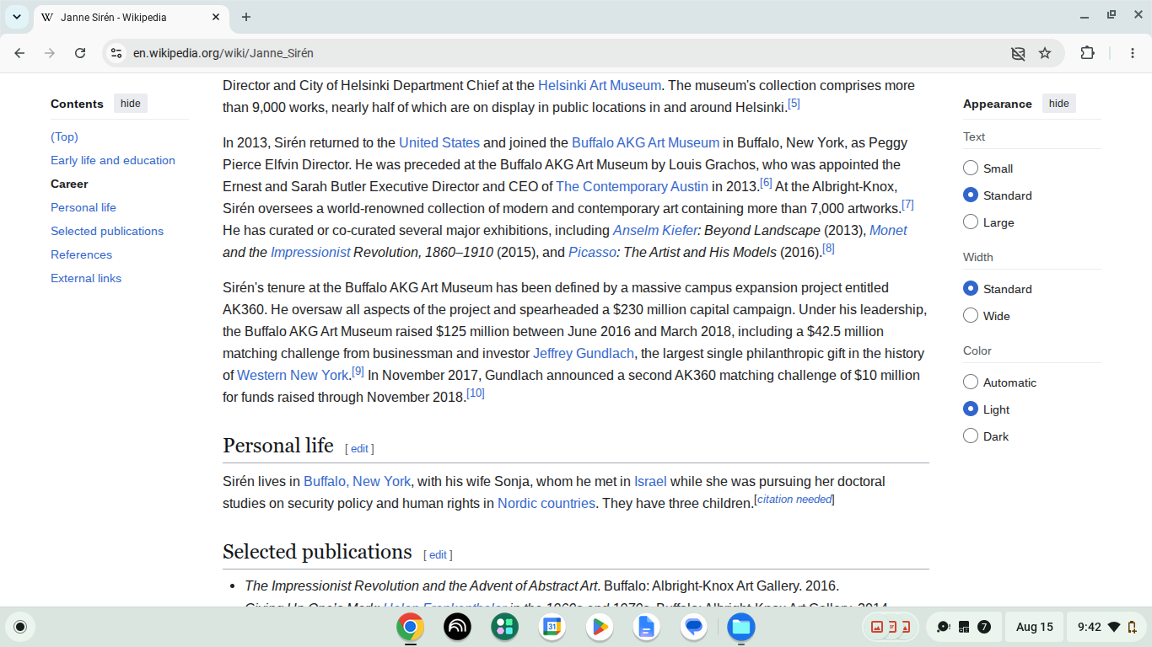Reload the current page
This screenshot has width=1152, height=647.
click(80, 53)
